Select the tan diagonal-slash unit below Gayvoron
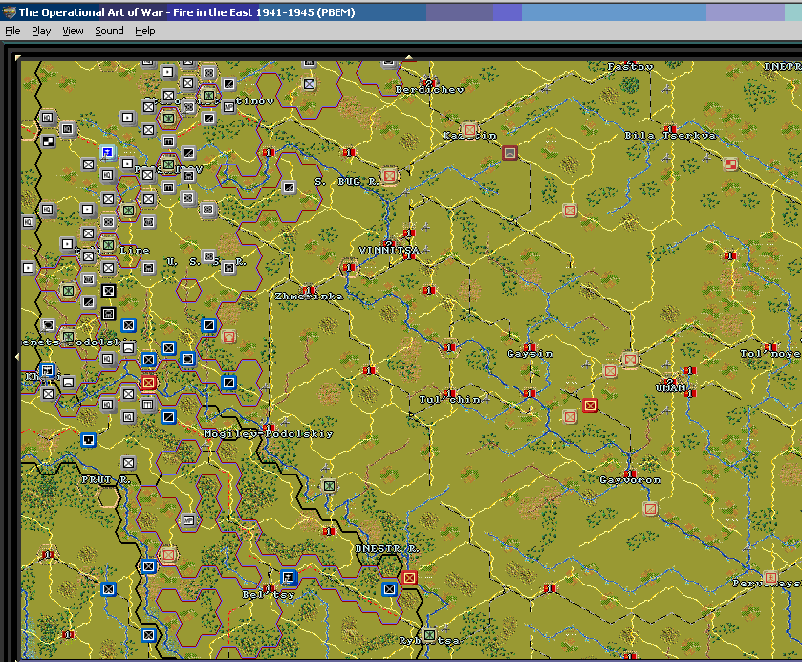Image resolution: width=802 pixels, height=662 pixels. pyautogui.click(x=650, y=509)
